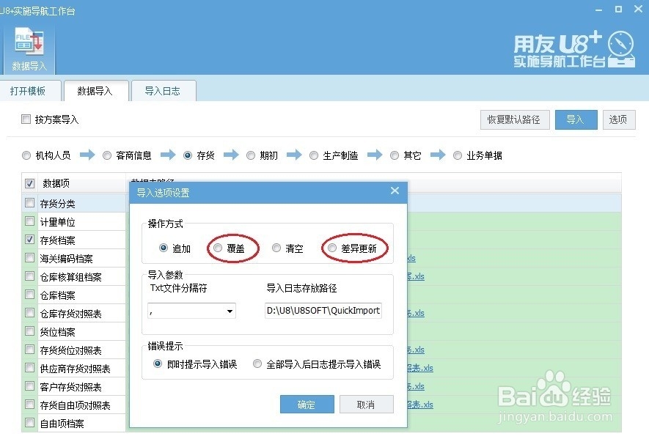Click the blue 导入 button
This screenshot has height=439, width=649.
coord(576,119)
